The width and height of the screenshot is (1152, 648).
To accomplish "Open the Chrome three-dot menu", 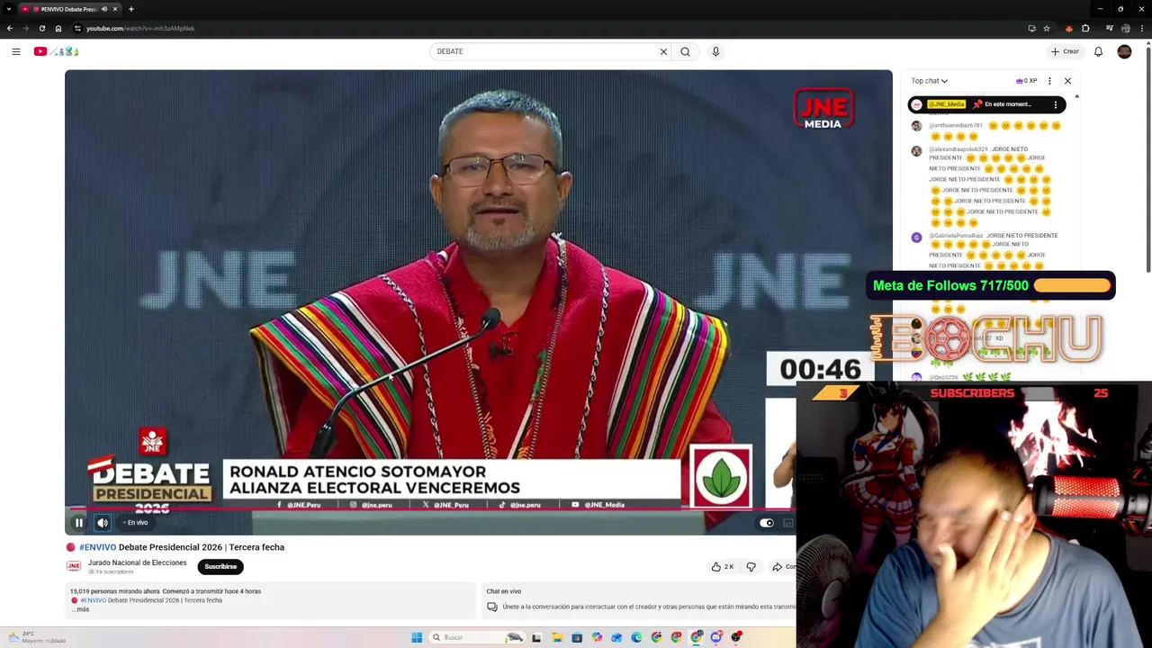I will click(x=1141, y=28).
